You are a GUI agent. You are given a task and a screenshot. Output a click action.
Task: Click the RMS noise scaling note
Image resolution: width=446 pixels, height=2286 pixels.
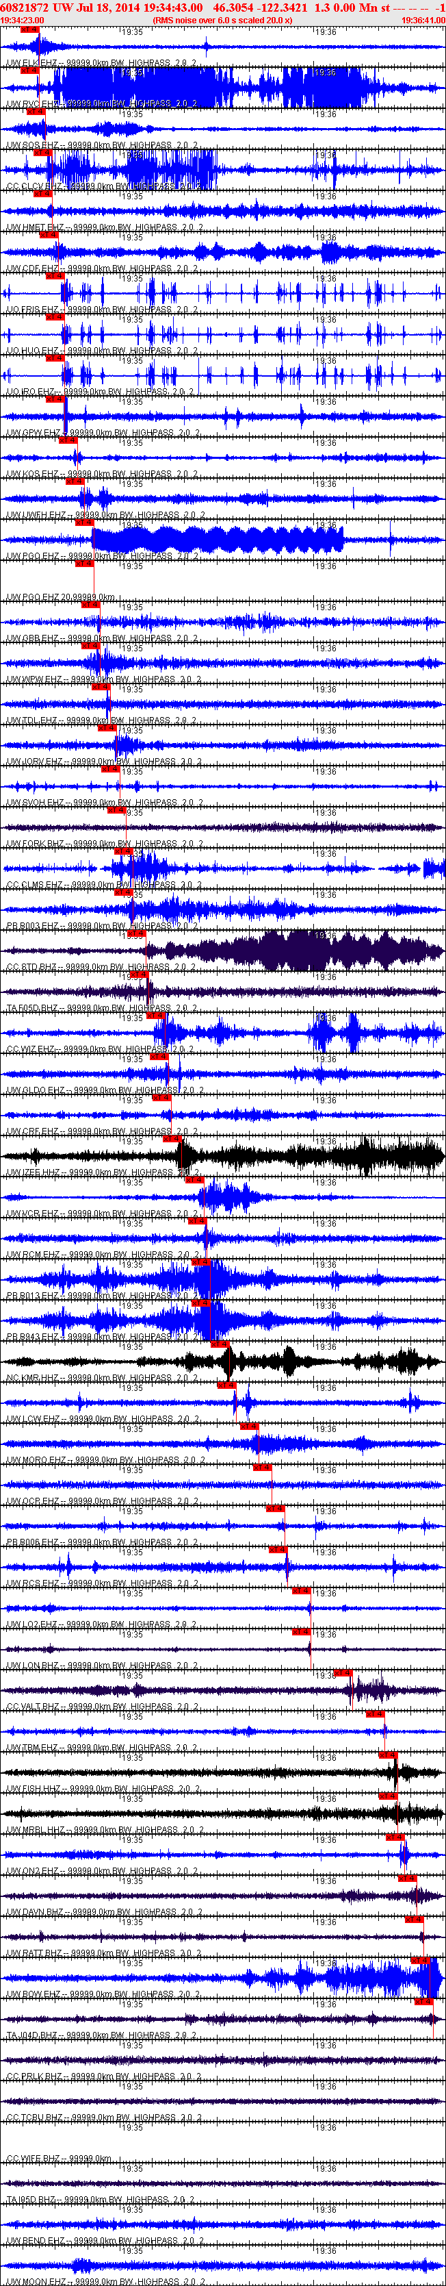(222, 20)
